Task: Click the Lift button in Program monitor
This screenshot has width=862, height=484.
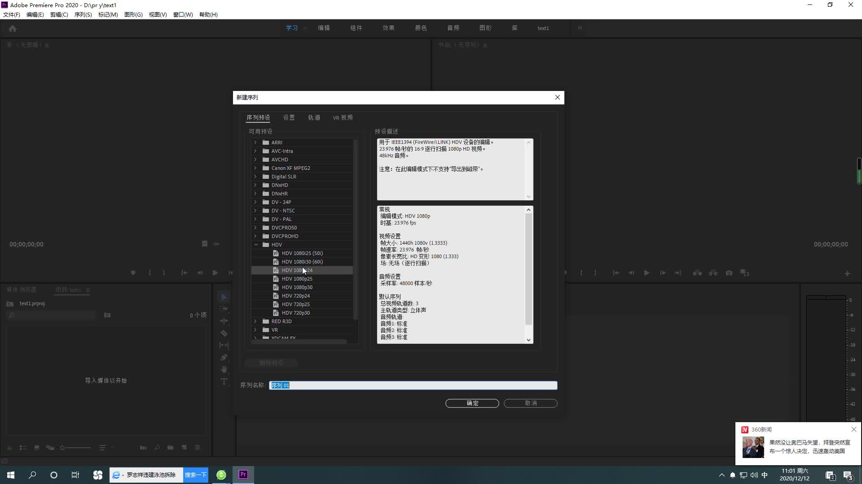Action: pos(697,272)
